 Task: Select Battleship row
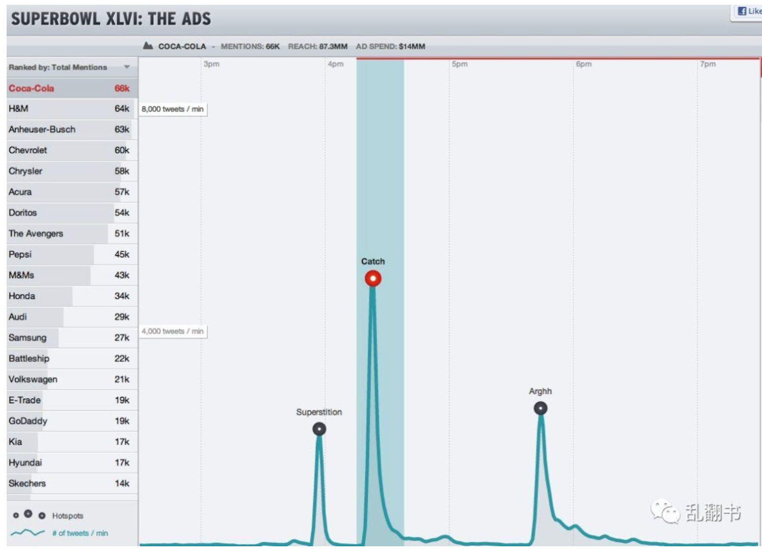click(72, 358)
